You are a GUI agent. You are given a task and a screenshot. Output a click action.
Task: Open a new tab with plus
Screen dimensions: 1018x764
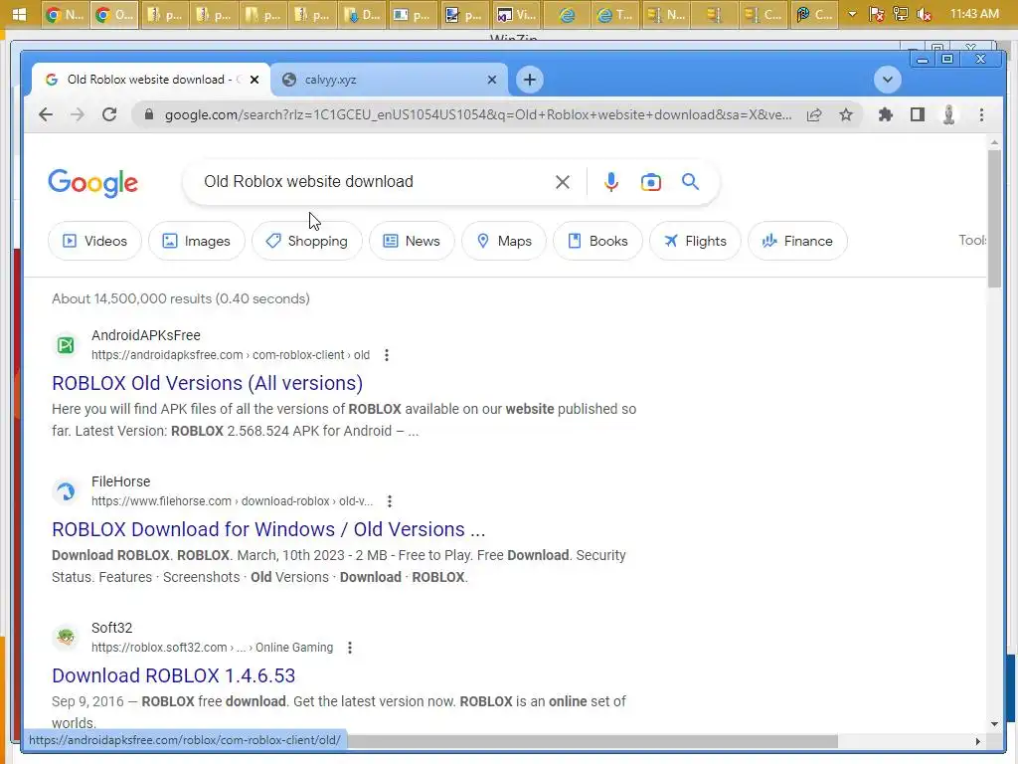[x=530, y=80]
